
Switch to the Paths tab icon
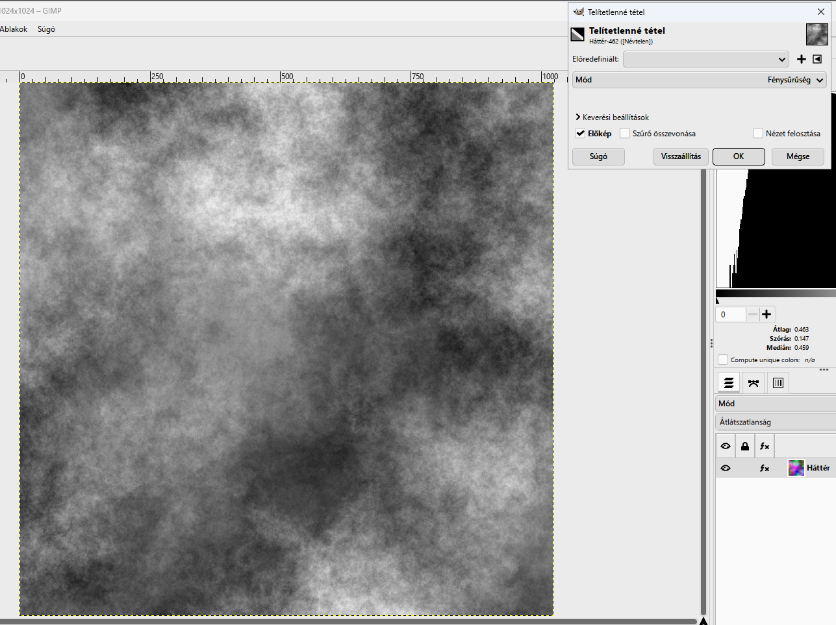pos(753,383)
